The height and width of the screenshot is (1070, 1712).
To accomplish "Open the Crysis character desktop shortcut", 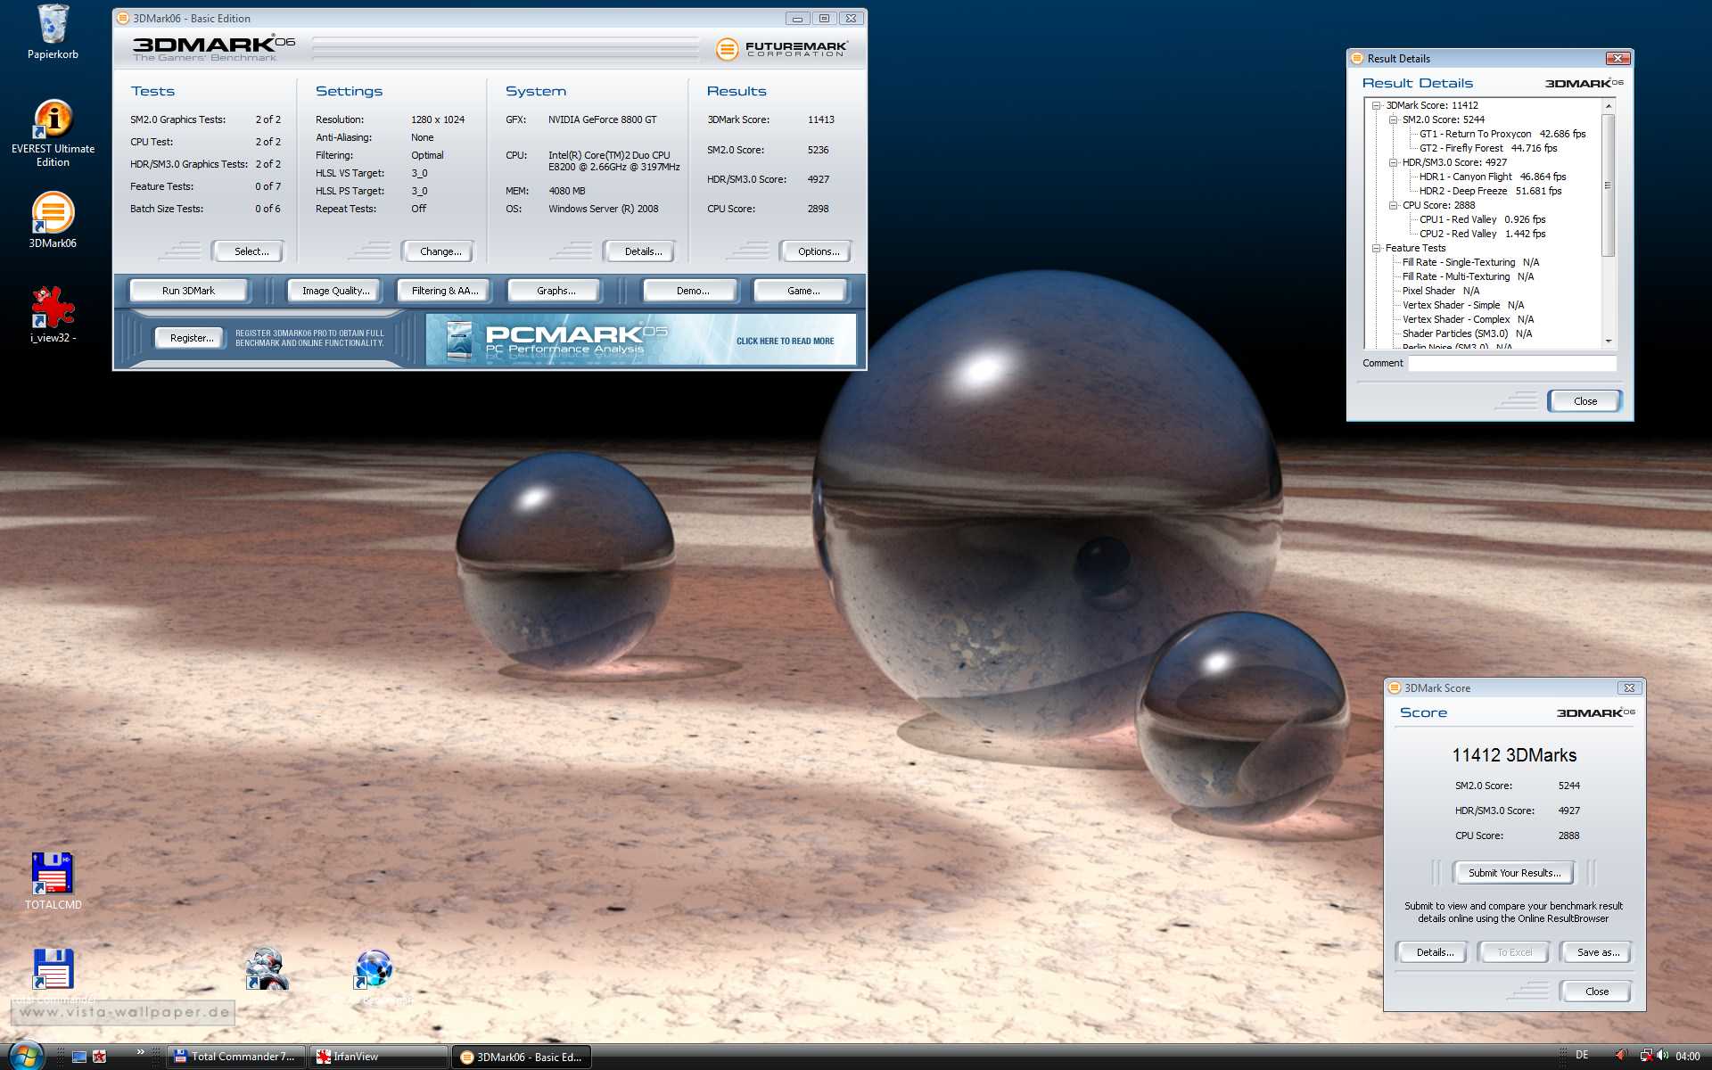I will [x=266, y=969].
